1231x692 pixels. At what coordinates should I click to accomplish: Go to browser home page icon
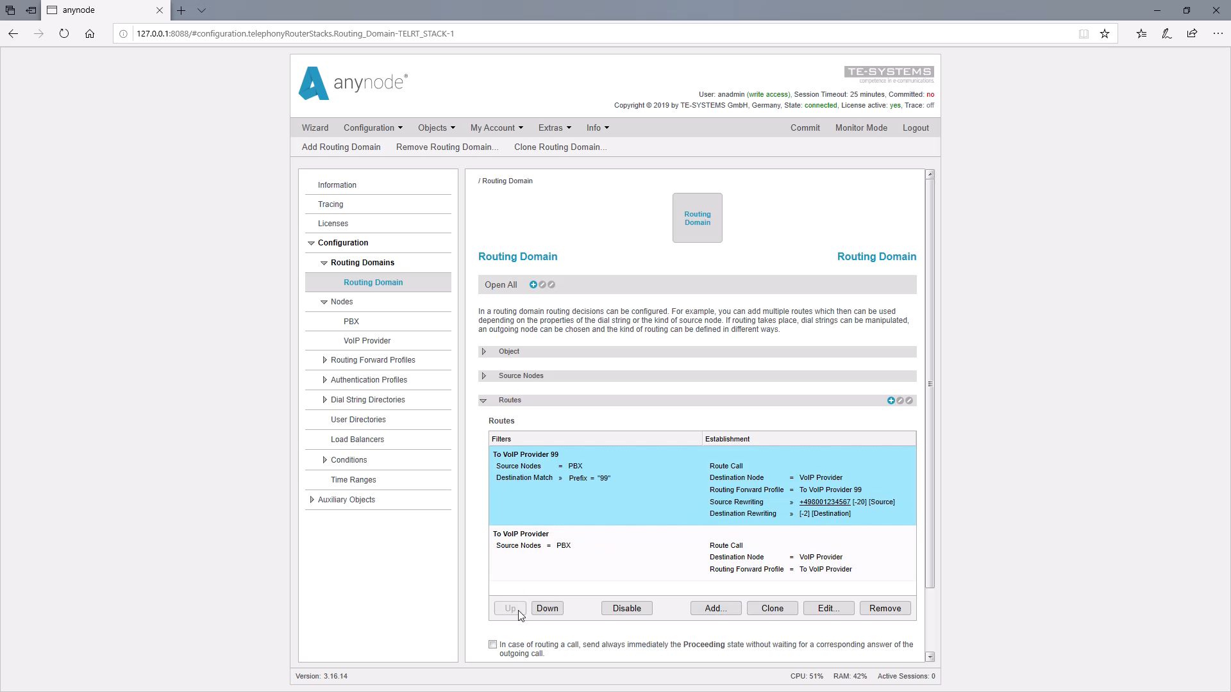coord(90,33)
